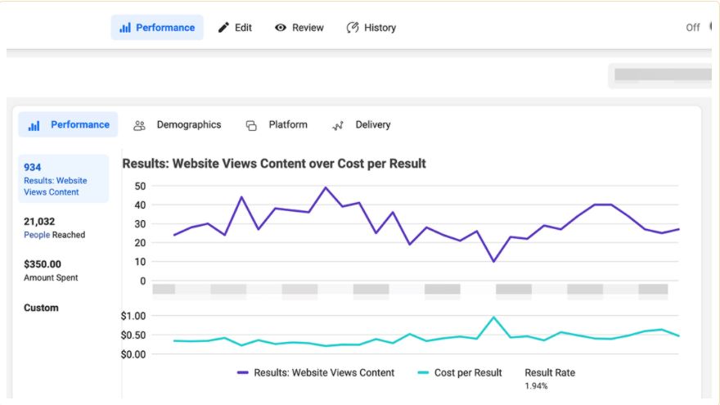Viewport: 720px width, 405px height.
Task: Click the bar chart icon in the lower Performance tab
Action: [34, 125]
